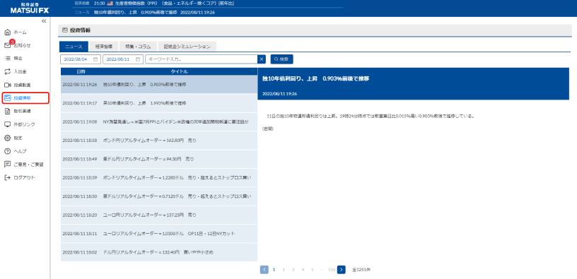This screenshot has width=577, height=279.
Task: Jump to page 3 in pagination
Action: point(293,269)
